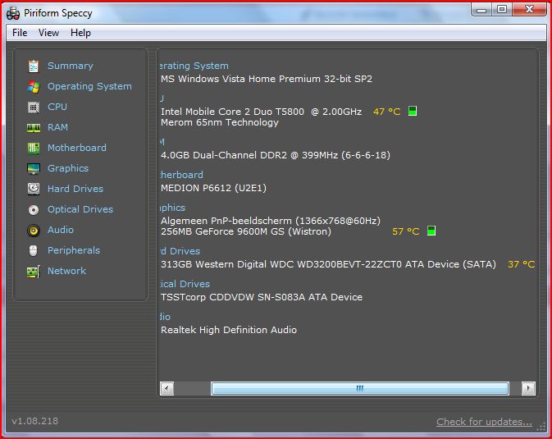Click the CPU chip icon

(x=34, y=107)
